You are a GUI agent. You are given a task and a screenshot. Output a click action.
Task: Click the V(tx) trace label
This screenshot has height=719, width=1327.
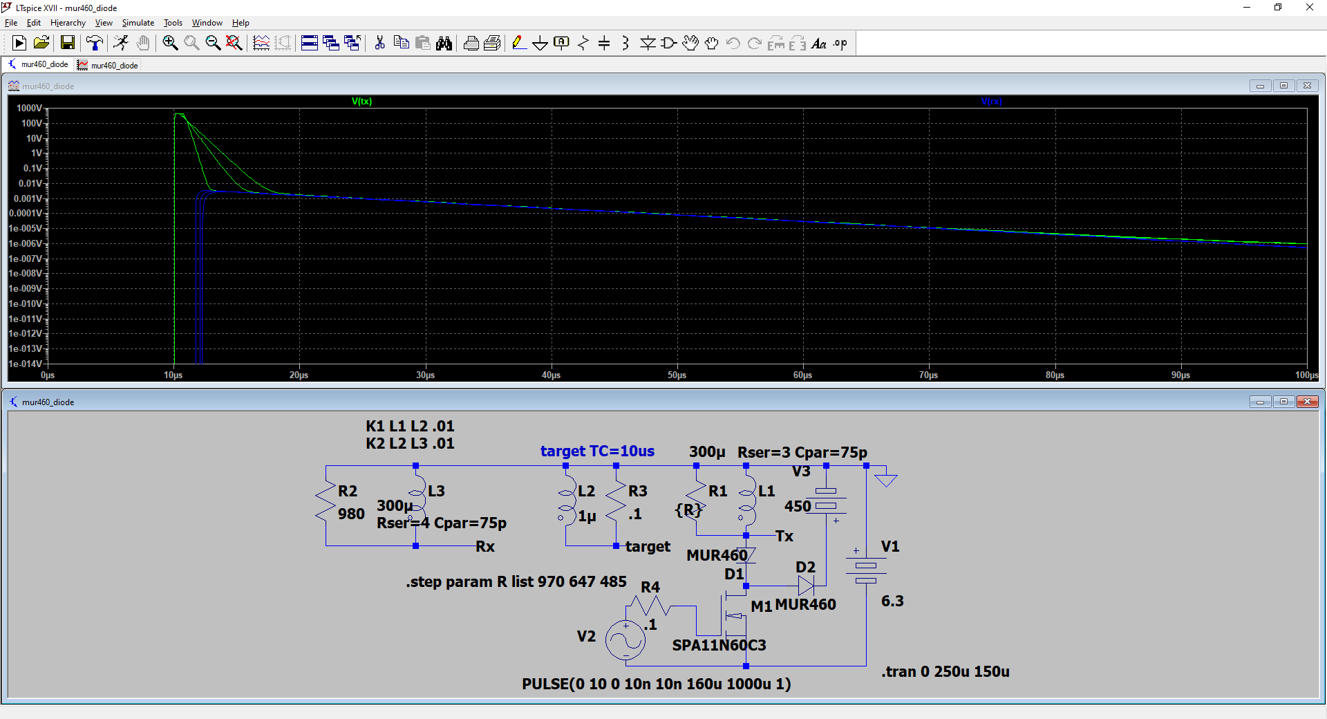coord(361,102)
